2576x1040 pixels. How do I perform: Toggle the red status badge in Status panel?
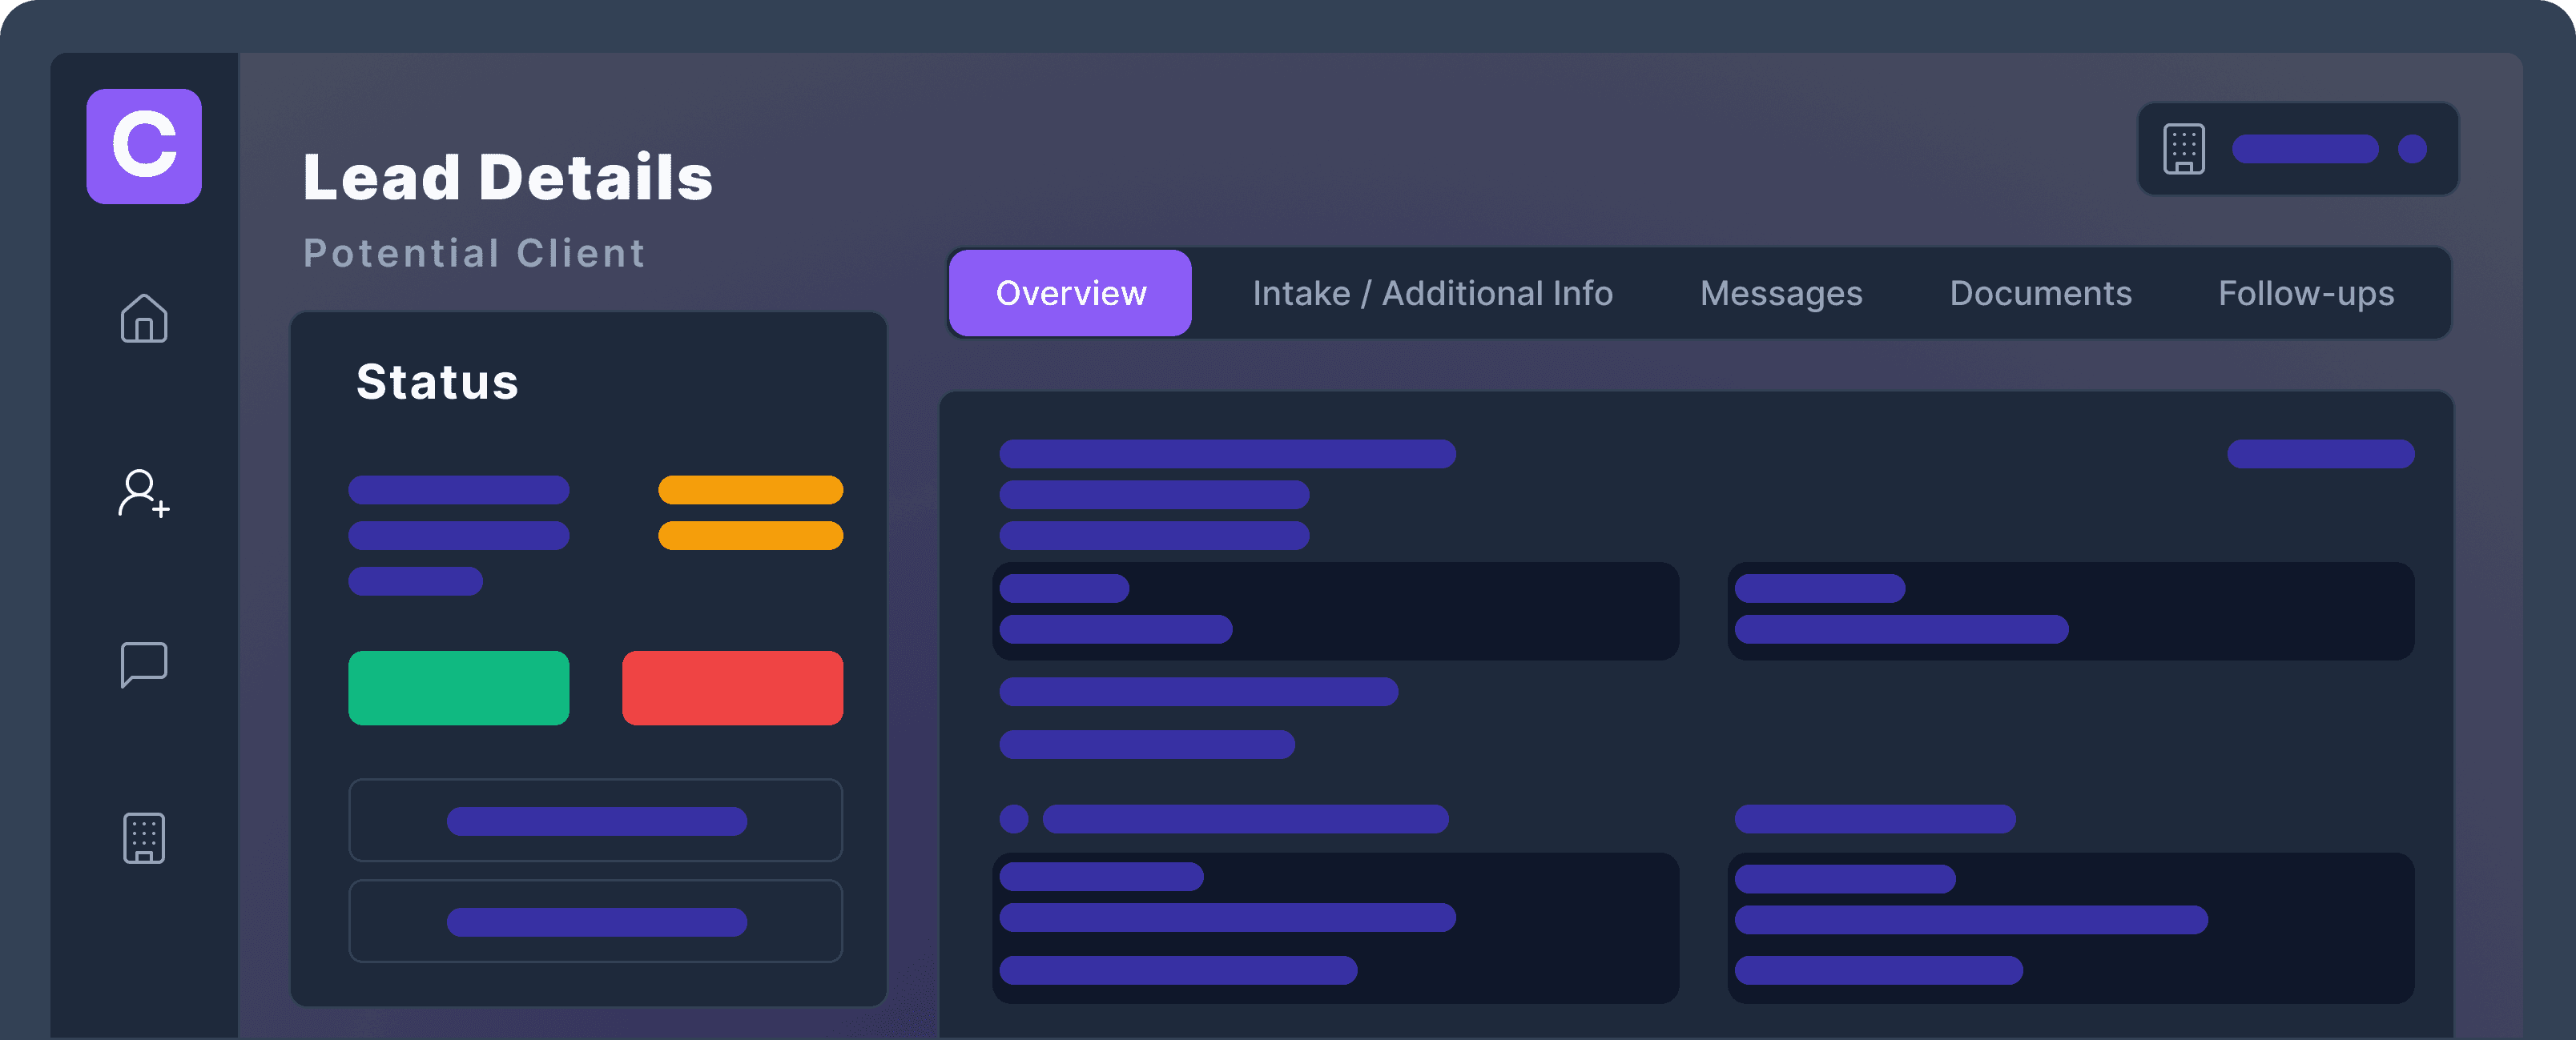click(732, 687)
